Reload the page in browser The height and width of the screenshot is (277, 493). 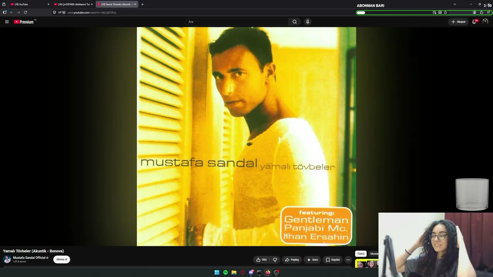tap(25, 12)
